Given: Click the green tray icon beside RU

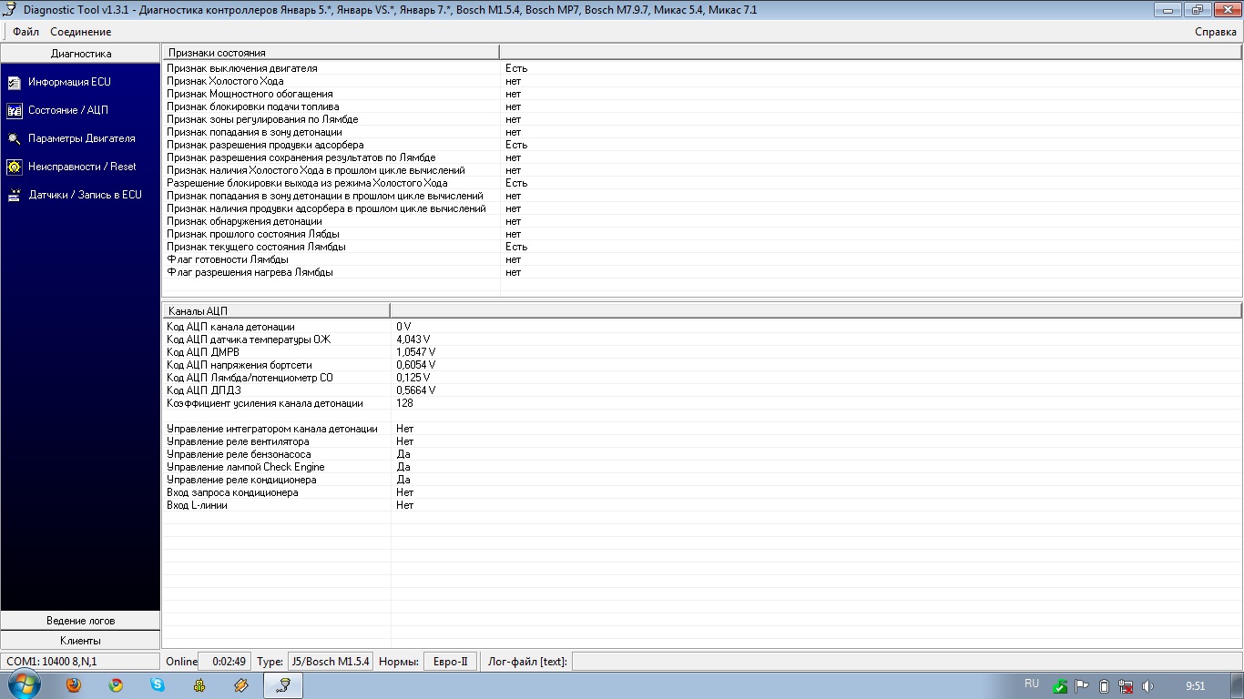Looking at the screenshot, I should click(1060, 686).
